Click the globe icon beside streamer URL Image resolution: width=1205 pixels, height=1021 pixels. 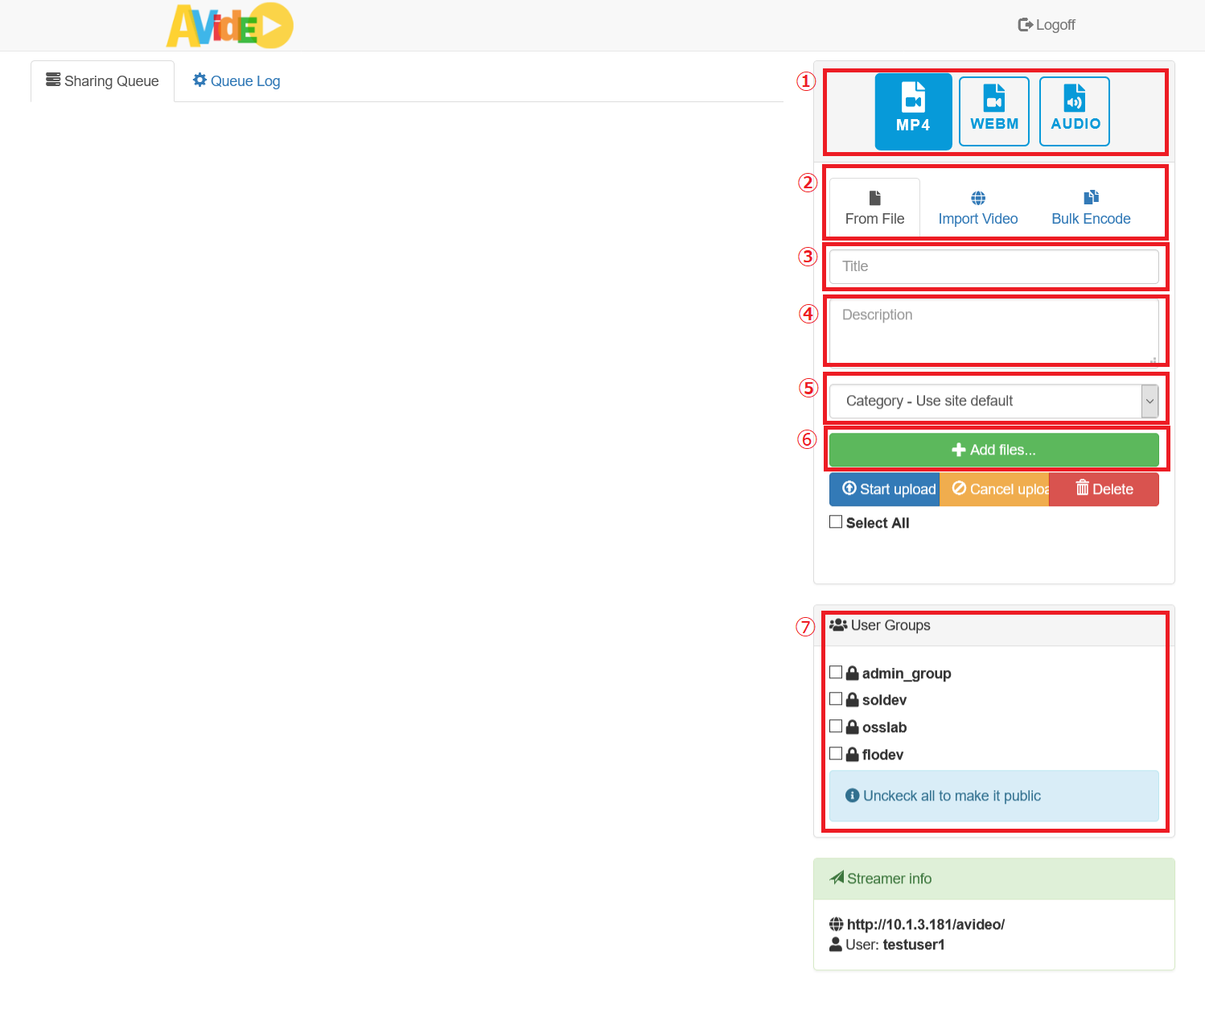click(837, 924)
